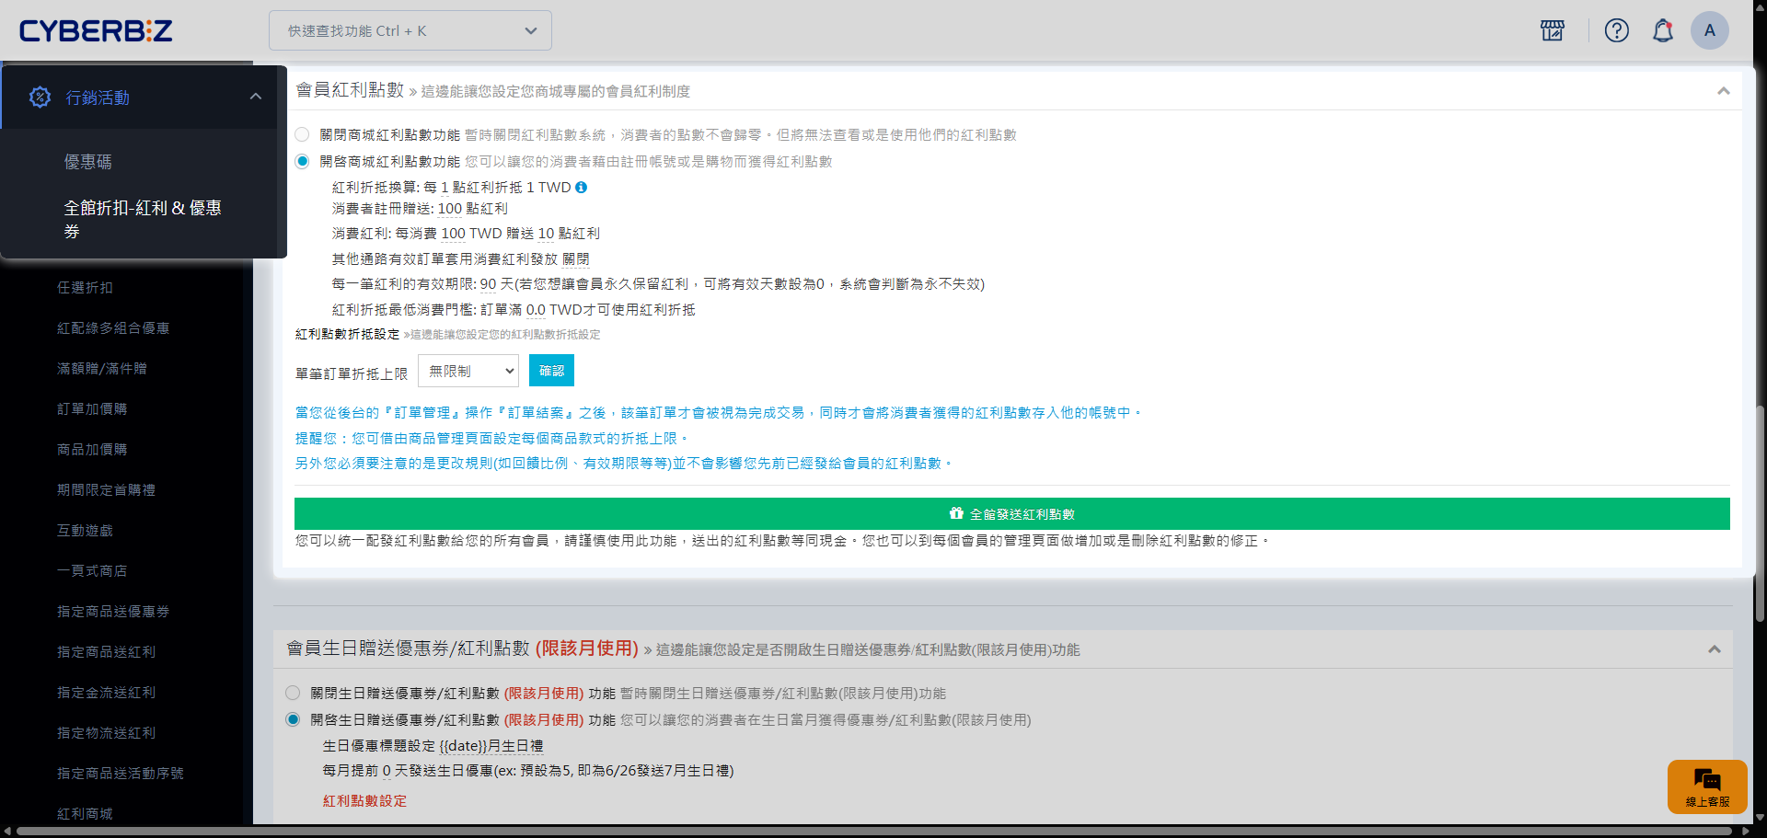Viewport: 1767px width, 838px height.
Task: Click the green store-wide bonus points button
Action: (1011, 514)
